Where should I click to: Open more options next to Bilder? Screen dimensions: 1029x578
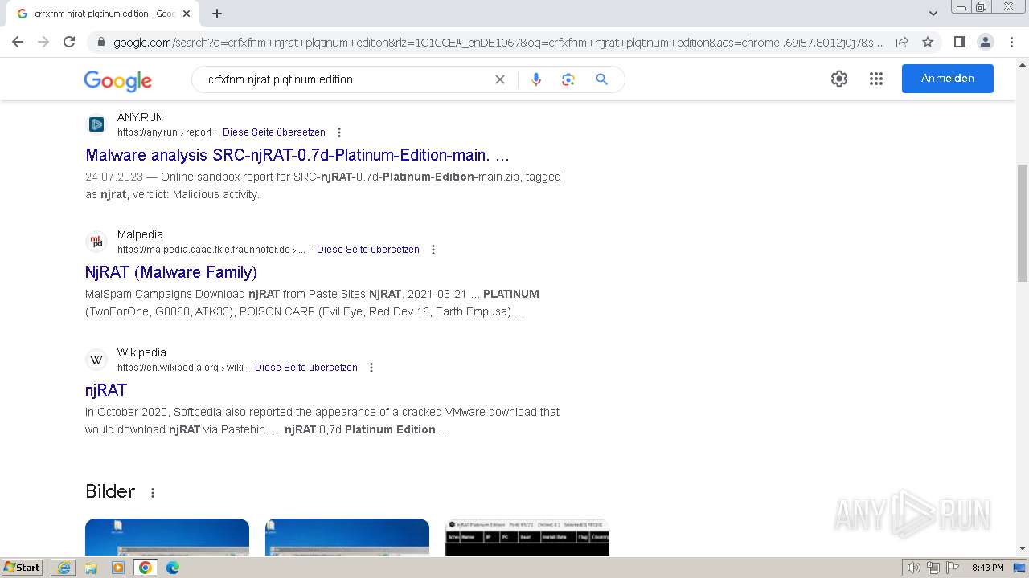[x=153, y=493]
